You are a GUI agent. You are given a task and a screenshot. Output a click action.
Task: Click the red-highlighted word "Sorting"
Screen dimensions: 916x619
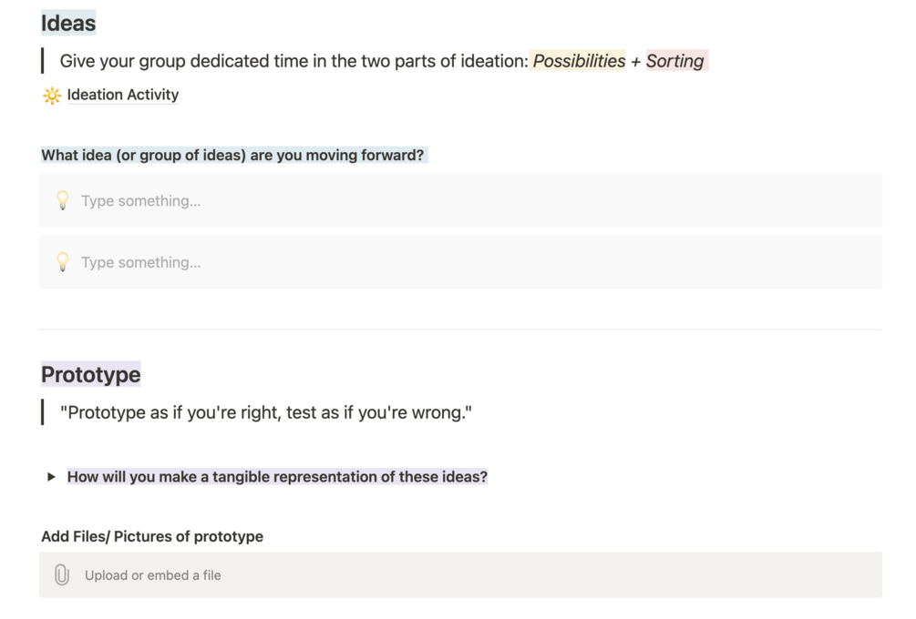tap(675, 61)
